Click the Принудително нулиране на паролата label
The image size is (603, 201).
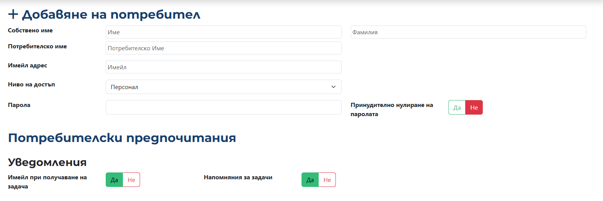[392, 110]
